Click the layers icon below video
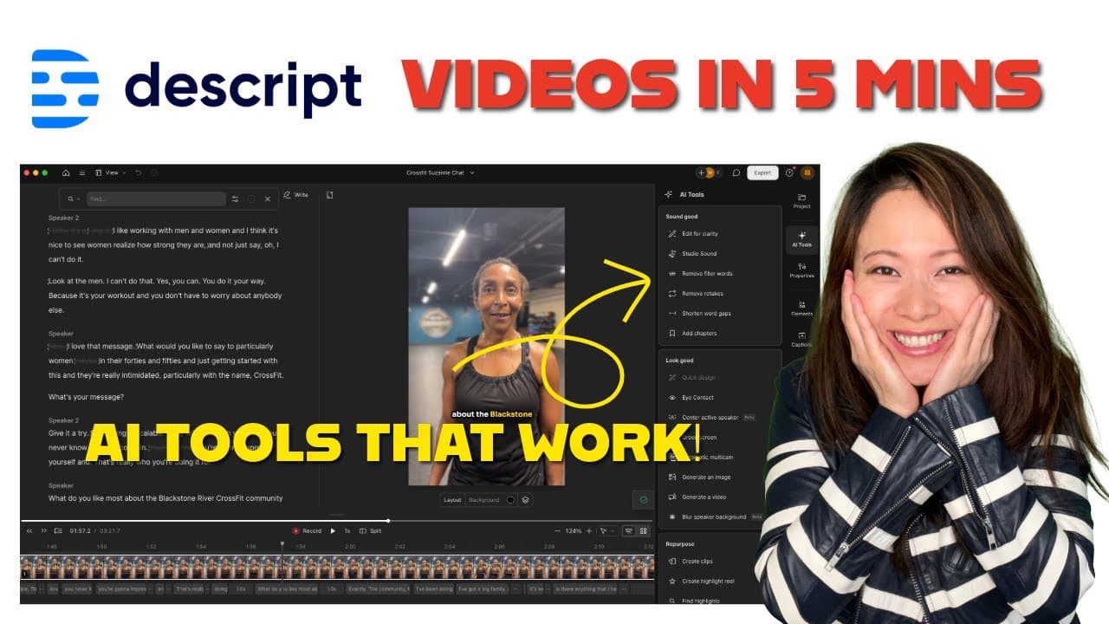Image resolution: width=1109 pixels, height=624 pixels. (x=525, y=500)
